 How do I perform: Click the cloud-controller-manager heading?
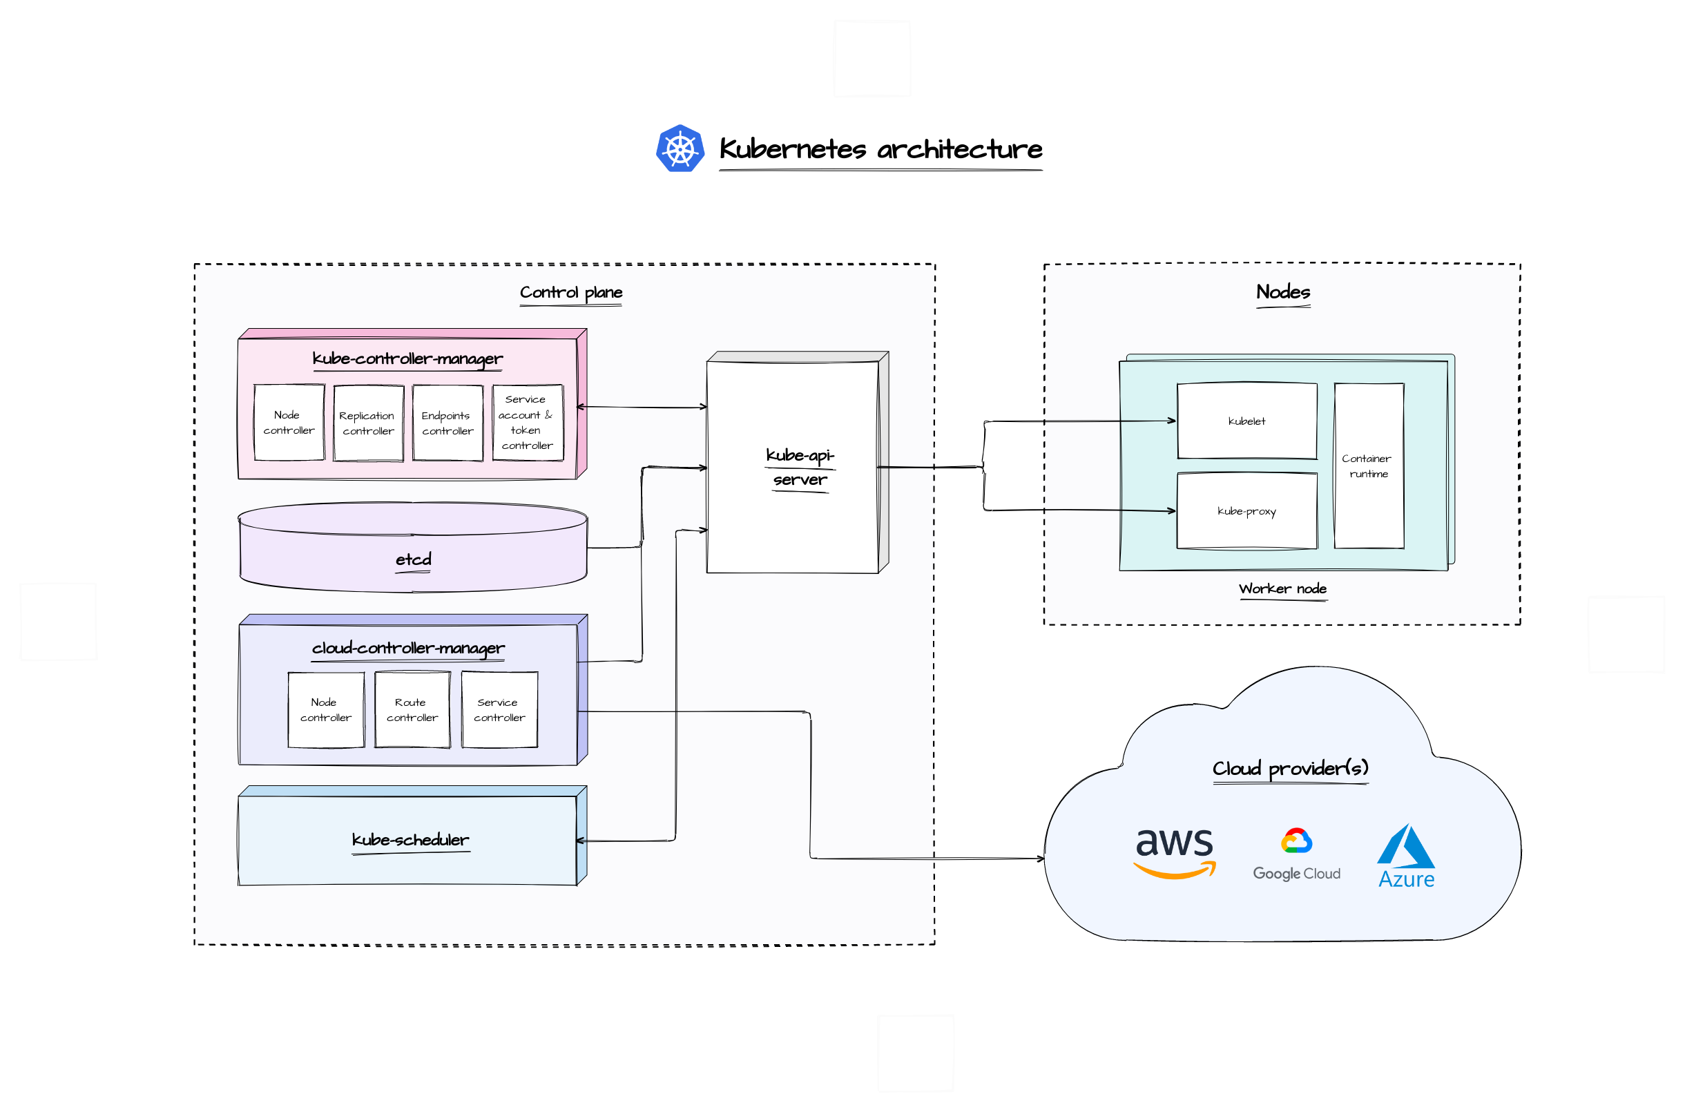click(x=407, y=648)
